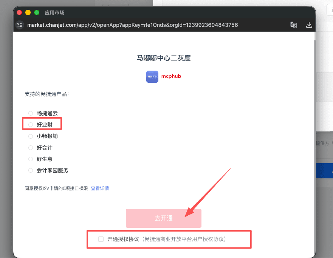Select the 畅捷通云 radio option
The height and width of the screenshot is (258, 333).
pyautogui.click(x=31, y=113)
